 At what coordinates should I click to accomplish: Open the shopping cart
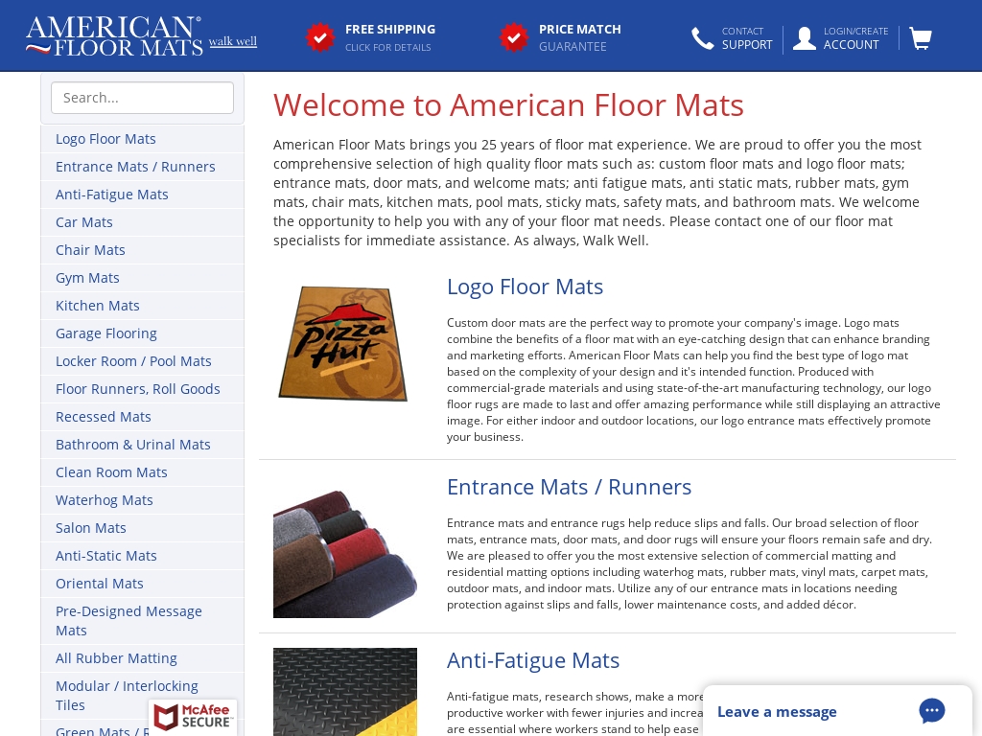(x=920, y=38)
